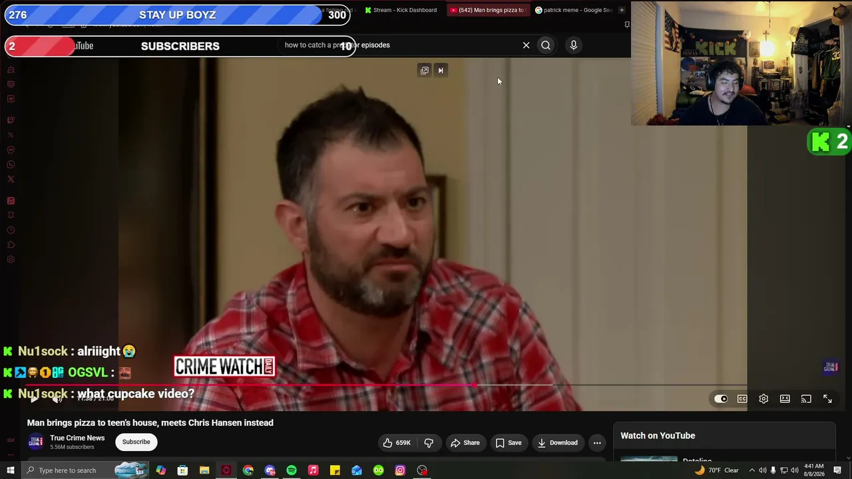Open File Explorer from the taskbar
This screenshot has width=852, height=479.
[x=204, y=470]
